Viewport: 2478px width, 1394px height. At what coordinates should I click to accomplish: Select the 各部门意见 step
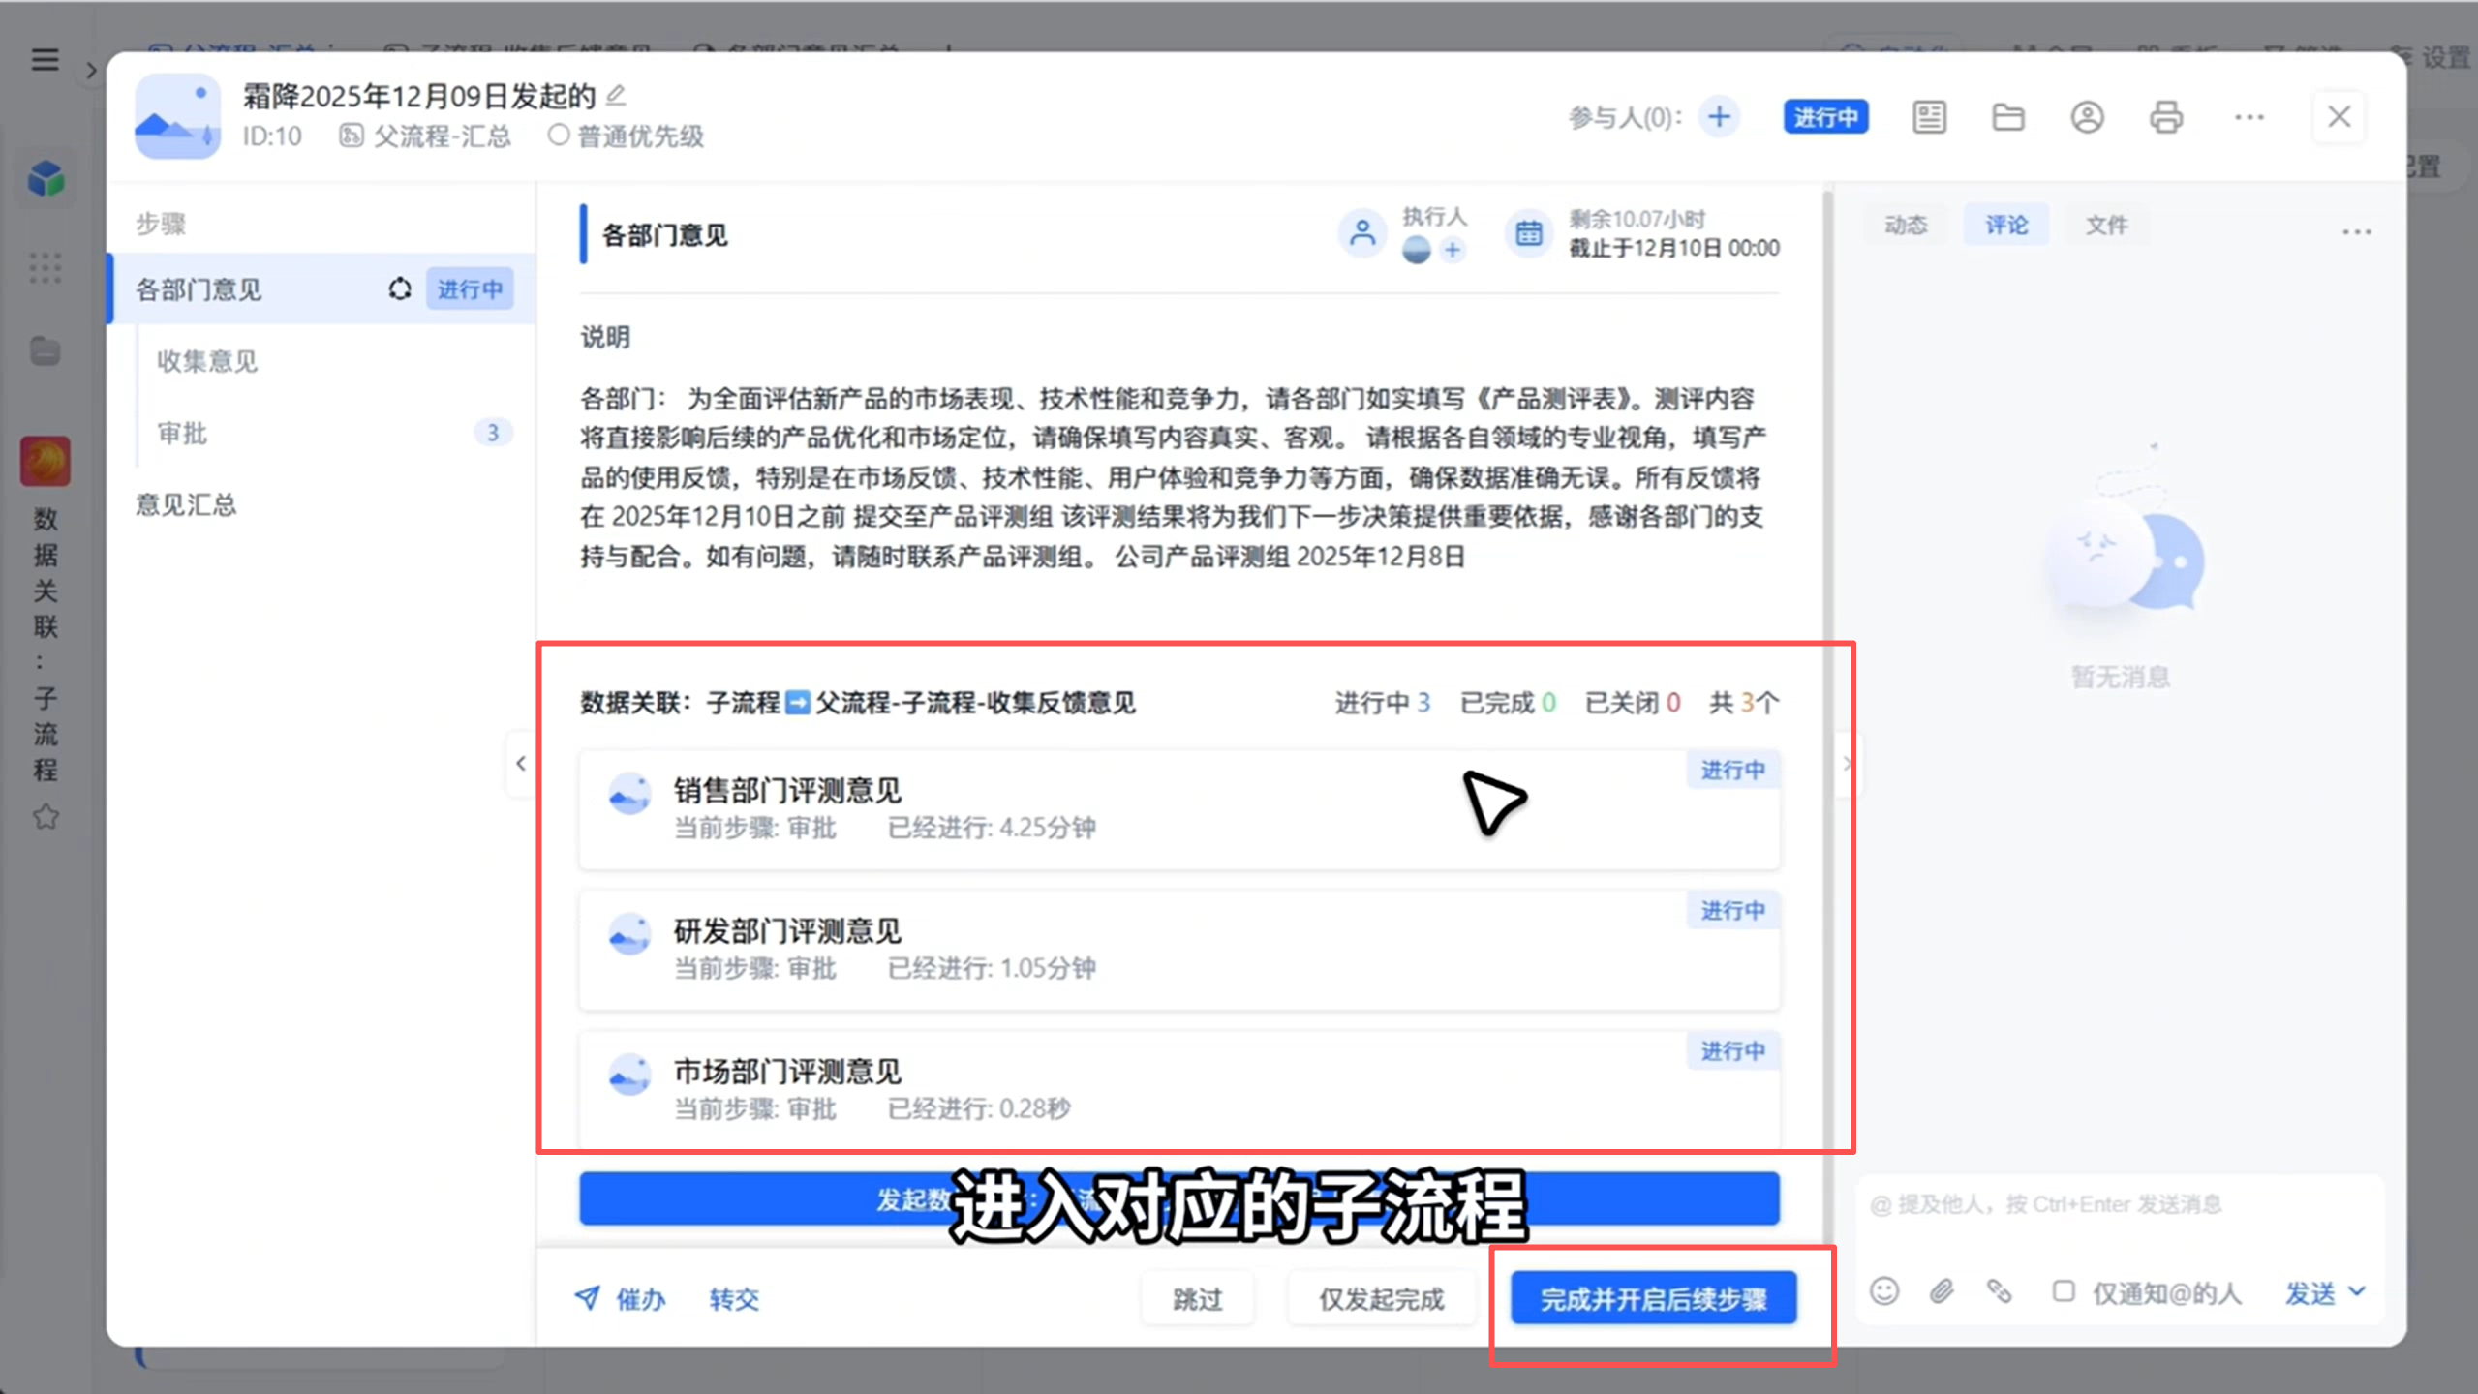click(321, 288)
